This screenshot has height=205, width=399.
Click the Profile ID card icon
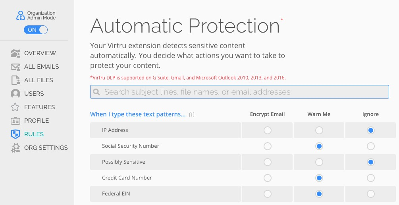pyautogui.click(x=15, y=121)
